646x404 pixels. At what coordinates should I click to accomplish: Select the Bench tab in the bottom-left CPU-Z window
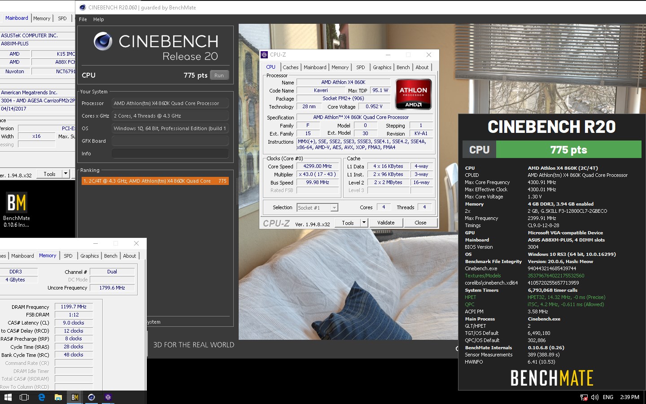click(x=111, y=256)
